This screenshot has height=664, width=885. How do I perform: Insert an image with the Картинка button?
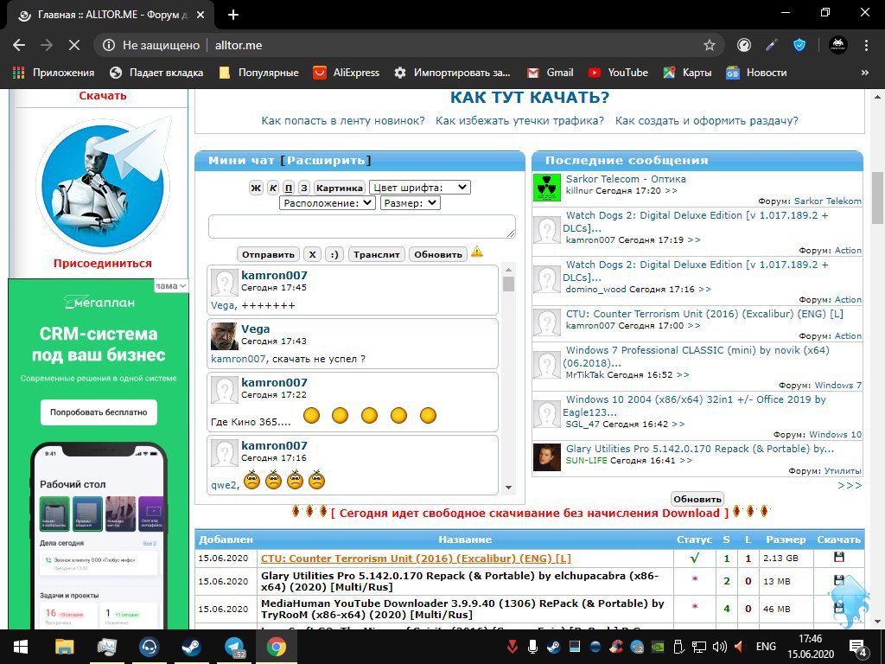coord(339,188)
